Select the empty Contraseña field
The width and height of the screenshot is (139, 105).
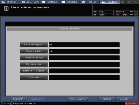click(x=84, y=77)
